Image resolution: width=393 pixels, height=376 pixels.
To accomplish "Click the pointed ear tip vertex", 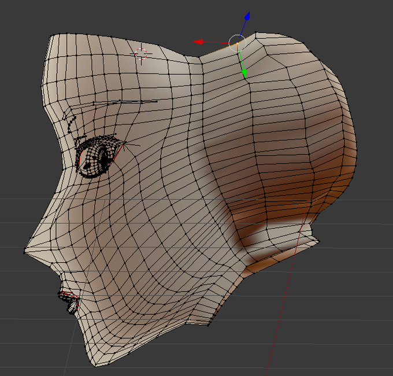I will point(319,241).
